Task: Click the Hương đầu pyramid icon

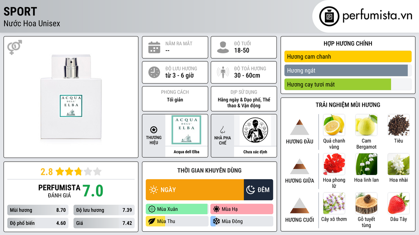Action: 300,127
